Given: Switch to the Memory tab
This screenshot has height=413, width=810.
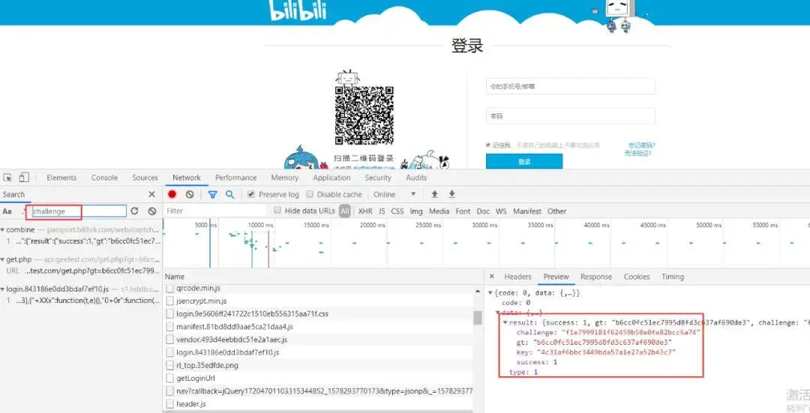Looking at the screenshot, I should 285,178.
